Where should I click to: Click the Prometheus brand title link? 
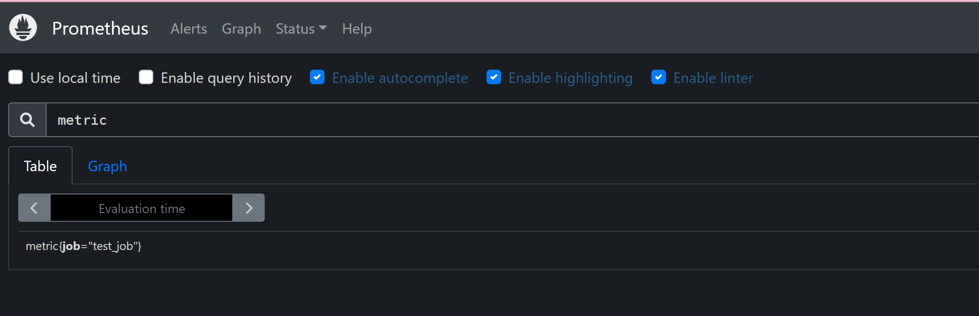[100, 28]
